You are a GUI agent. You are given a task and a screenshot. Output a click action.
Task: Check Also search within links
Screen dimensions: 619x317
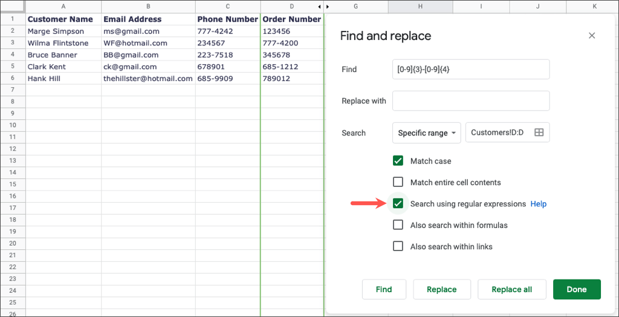[398, 246]
